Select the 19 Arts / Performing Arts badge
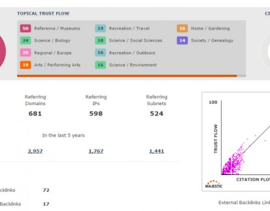Screen dimensions: 270x211 (25, 65)
